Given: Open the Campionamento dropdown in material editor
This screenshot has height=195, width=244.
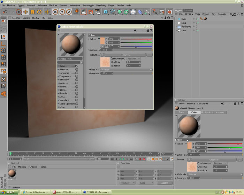Looking at the screenshot, I should (134, 58).
